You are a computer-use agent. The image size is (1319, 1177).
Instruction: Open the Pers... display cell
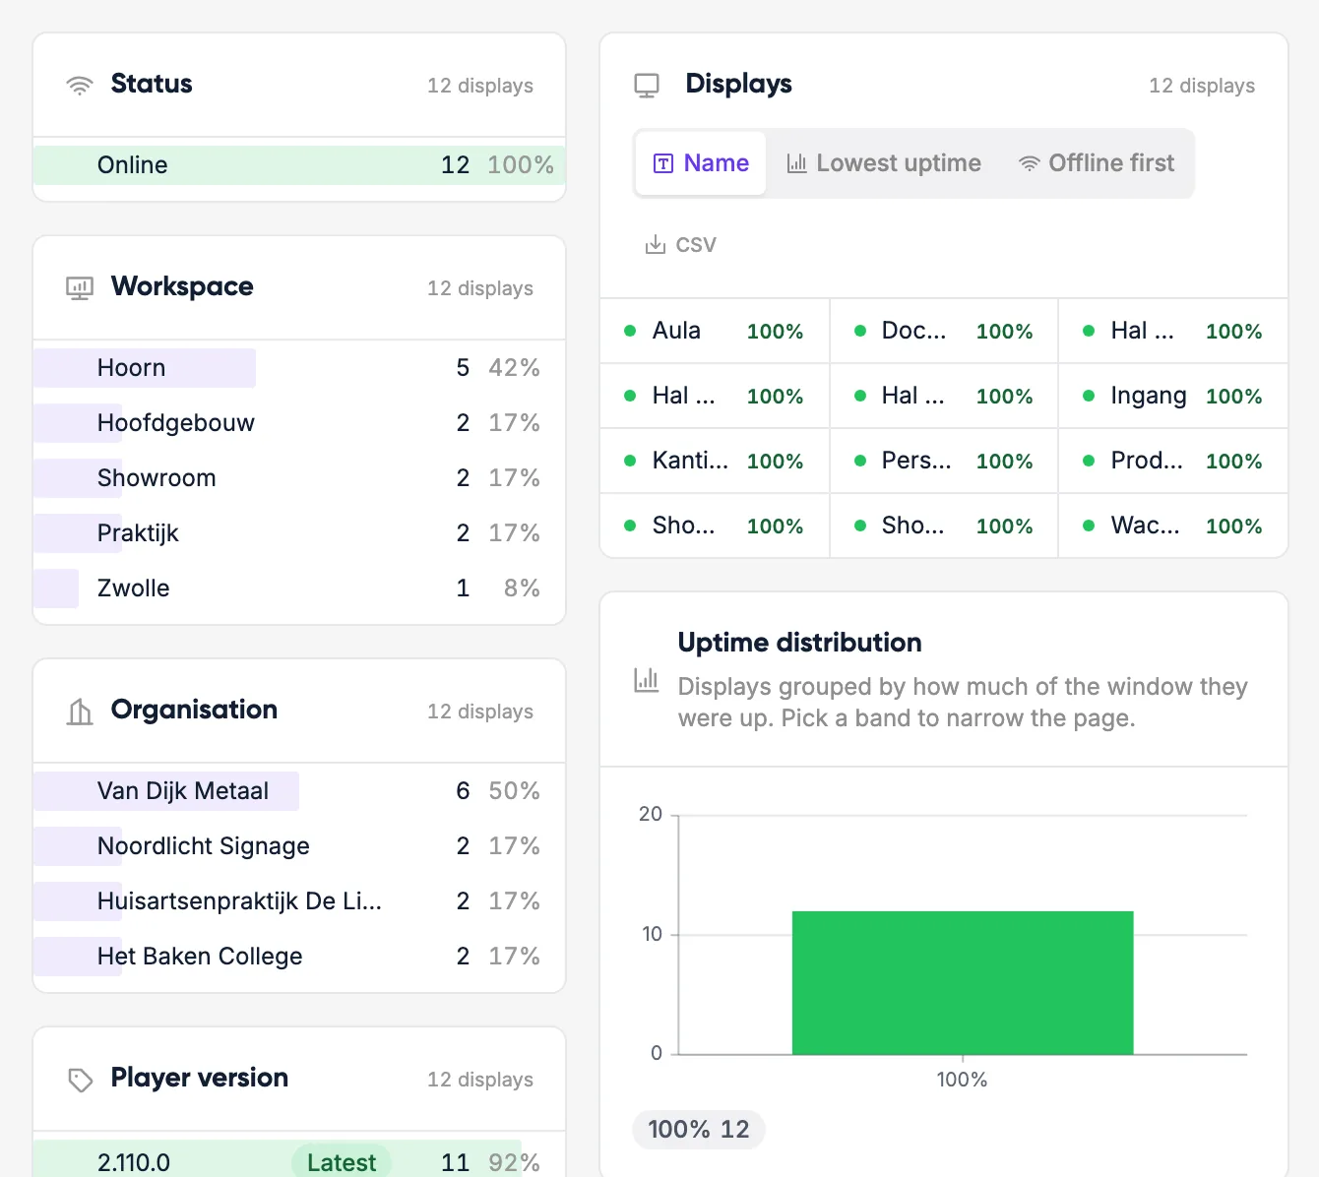[x=944, y=461]
